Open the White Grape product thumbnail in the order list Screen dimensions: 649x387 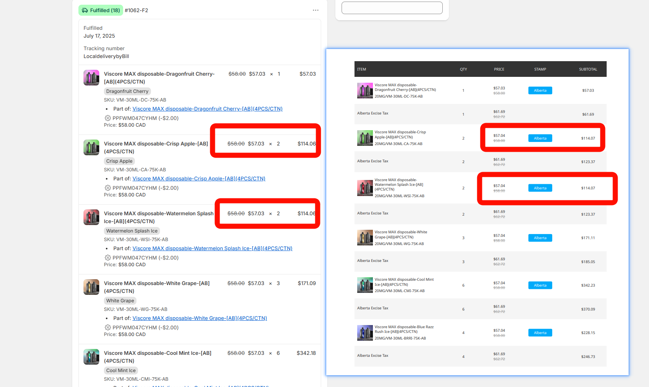[91, 287]
